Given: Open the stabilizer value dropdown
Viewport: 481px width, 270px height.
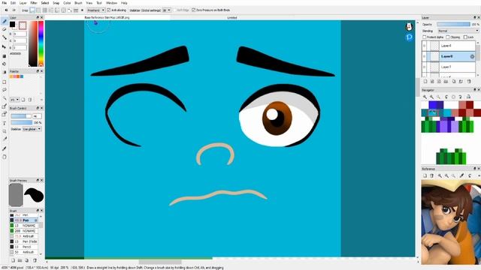Looking at the screenshot, I should coord(167,10).
